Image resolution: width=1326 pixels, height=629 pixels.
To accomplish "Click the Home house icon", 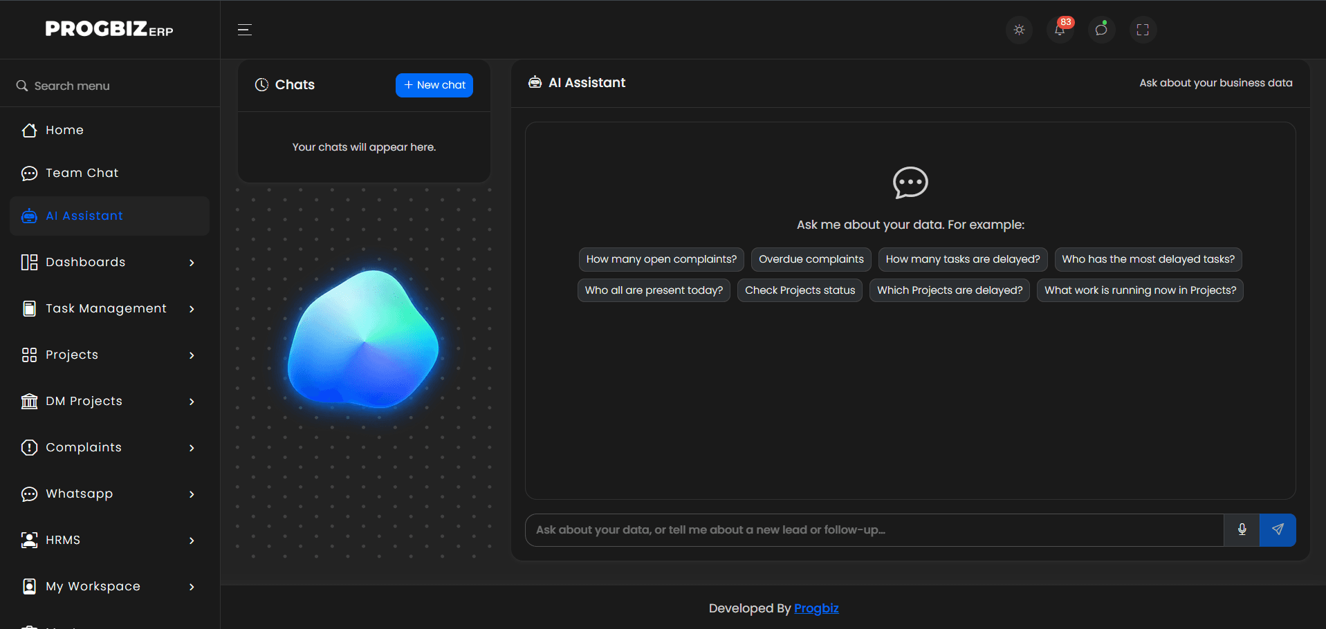I will (x=29, y=130).
